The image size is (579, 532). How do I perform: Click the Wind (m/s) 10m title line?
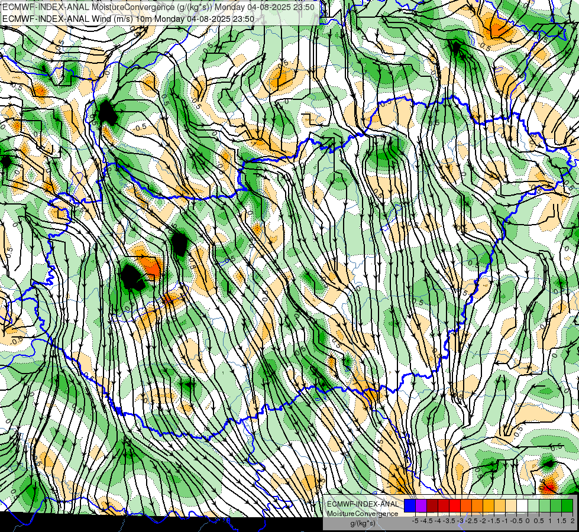pos(128,18)
